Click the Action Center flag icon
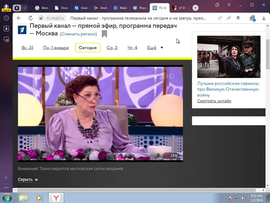Image resolution: width=270 pixels, height=203 pixels. (230, 198)
